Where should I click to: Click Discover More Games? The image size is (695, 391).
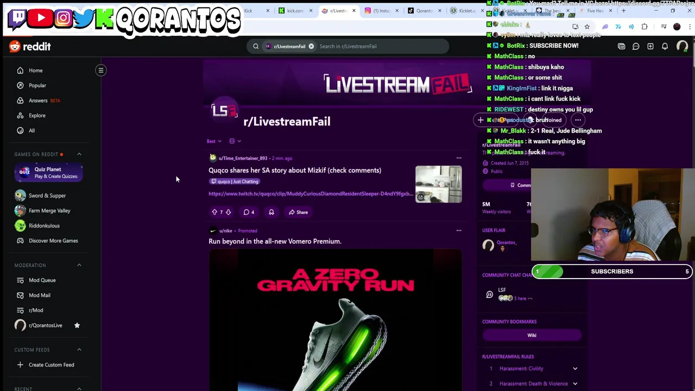(53, 241)
